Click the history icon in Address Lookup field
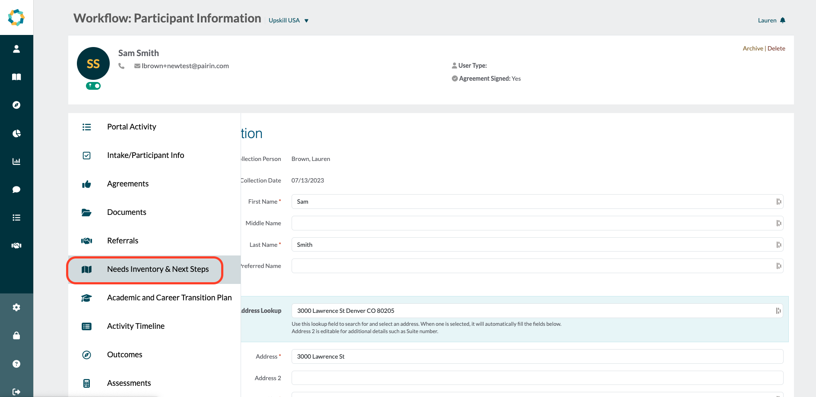816x397 pixels. tap(778, 311)
